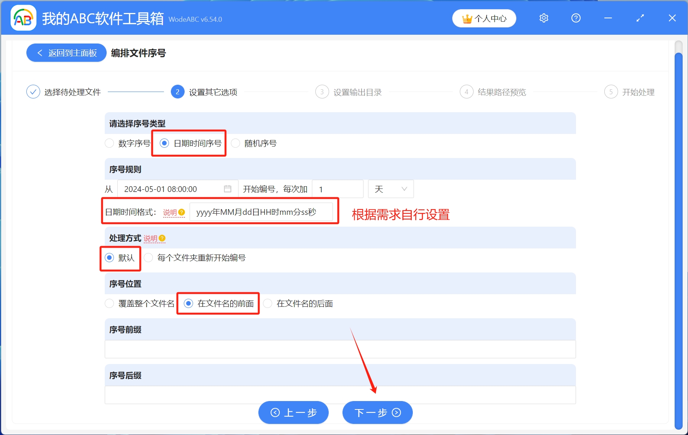Click the 说明 help icon for 处理方式
Viewport: 688px width, 435px height.
pyautogui.click(x=162, y=238)
